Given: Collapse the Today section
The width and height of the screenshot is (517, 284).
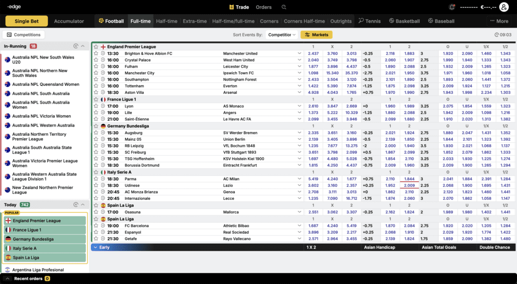Looking at the screenshot, I should 83,205.
